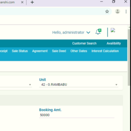
Task: Click the page vertical scrollbar
Action: point(129,57)
